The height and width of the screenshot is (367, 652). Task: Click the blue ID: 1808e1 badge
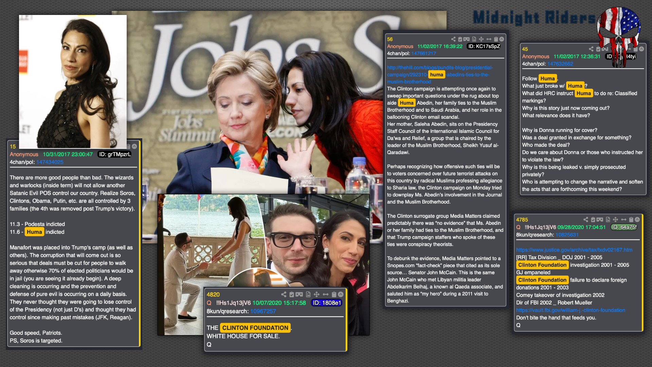click(327, 303)
